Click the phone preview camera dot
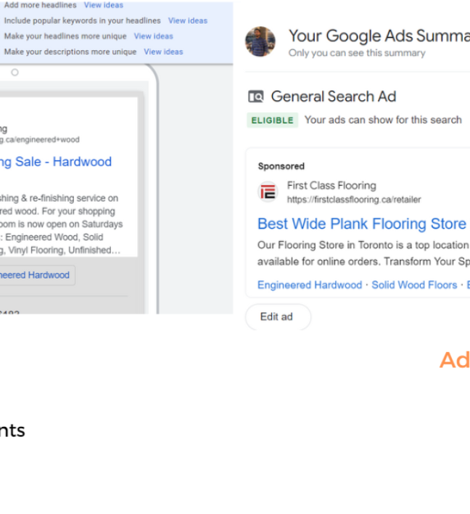 point(15,73)
